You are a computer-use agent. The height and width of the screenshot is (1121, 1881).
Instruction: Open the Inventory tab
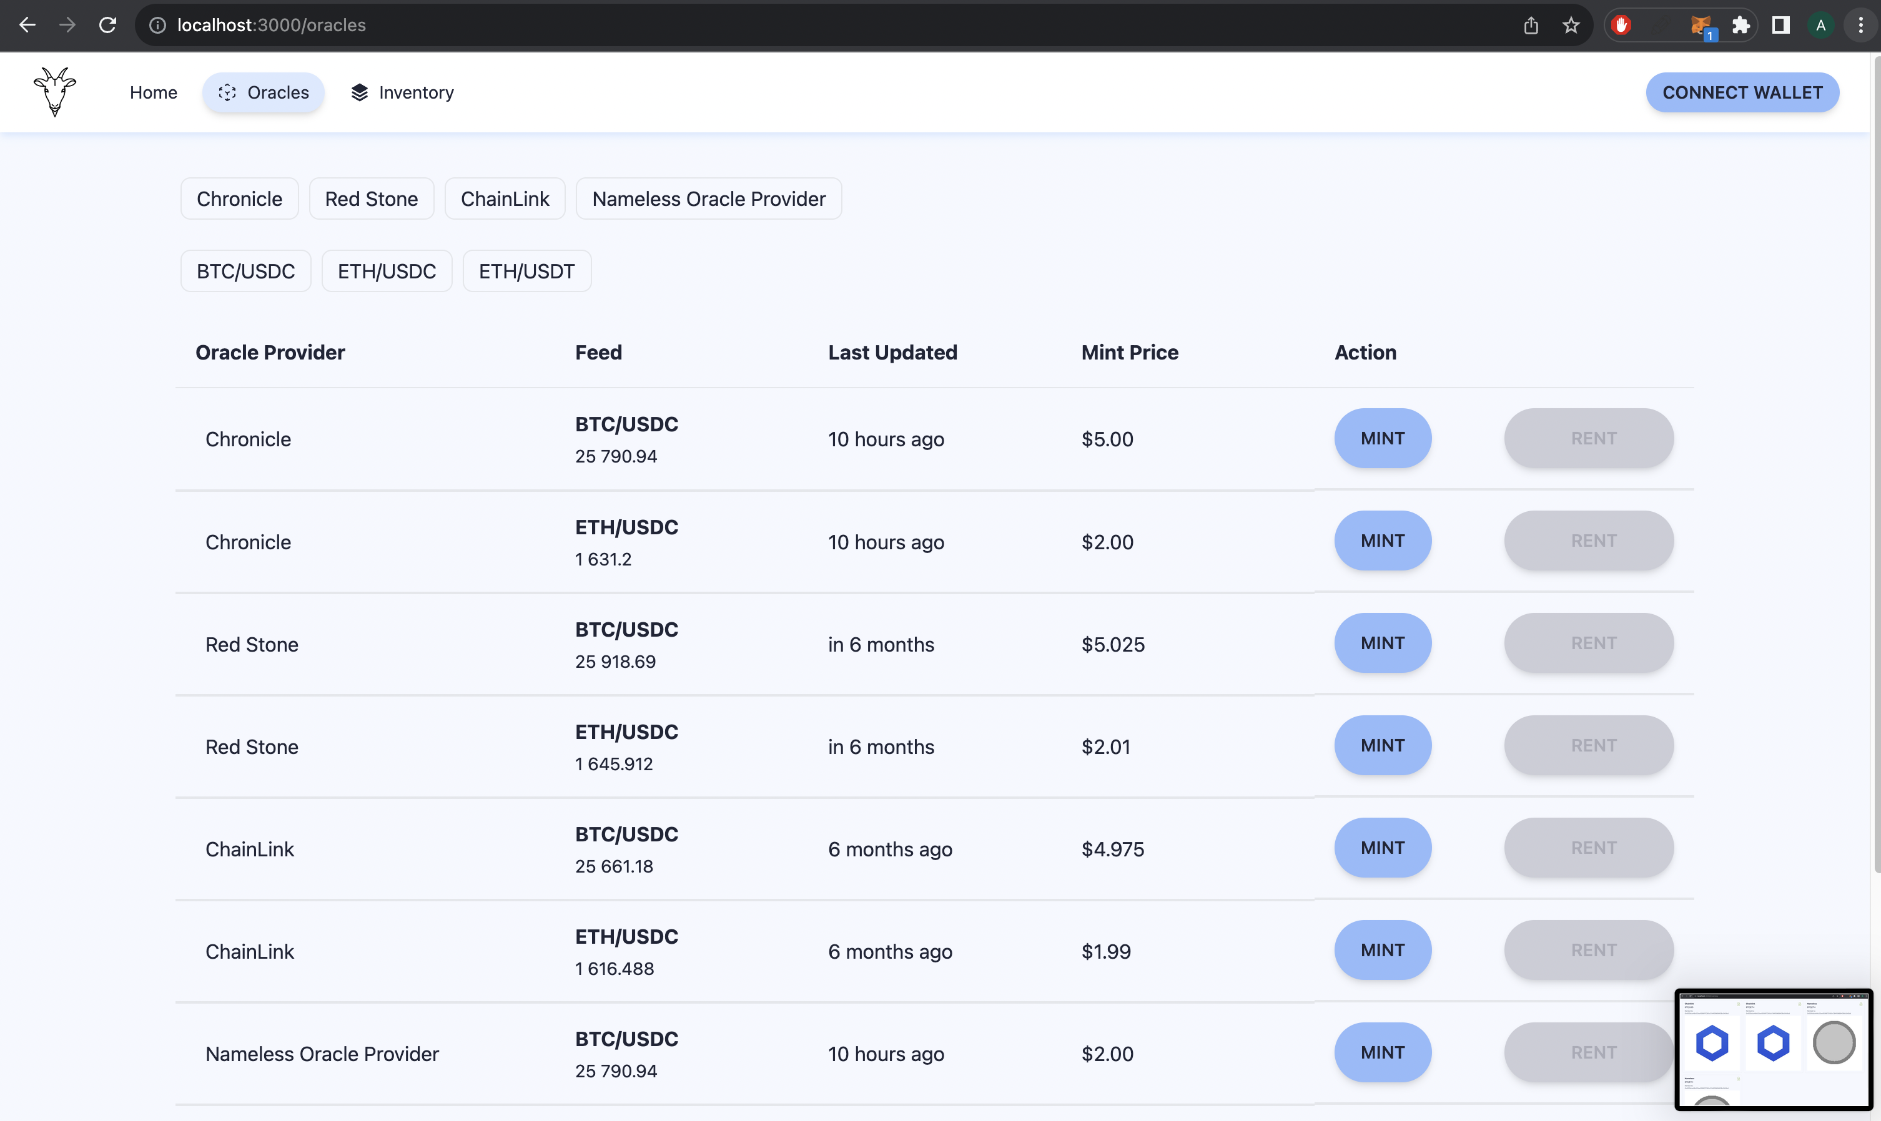[402, 92]
